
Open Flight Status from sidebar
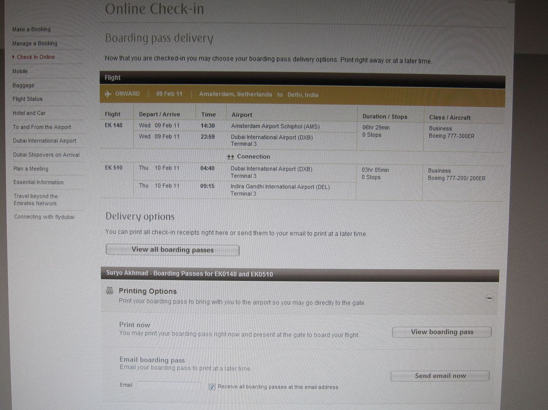coord(27,99)
